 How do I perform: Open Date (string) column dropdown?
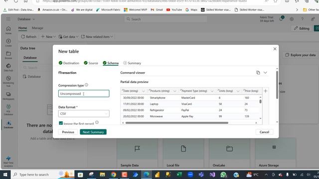143,91
